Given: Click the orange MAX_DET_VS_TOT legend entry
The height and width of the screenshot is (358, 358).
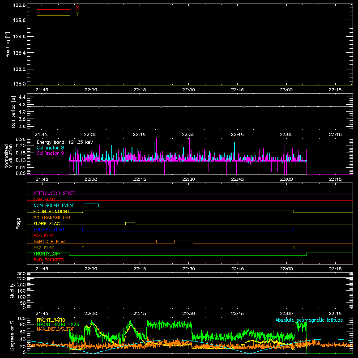Looking at the screenshot, I should coord(55,329).
